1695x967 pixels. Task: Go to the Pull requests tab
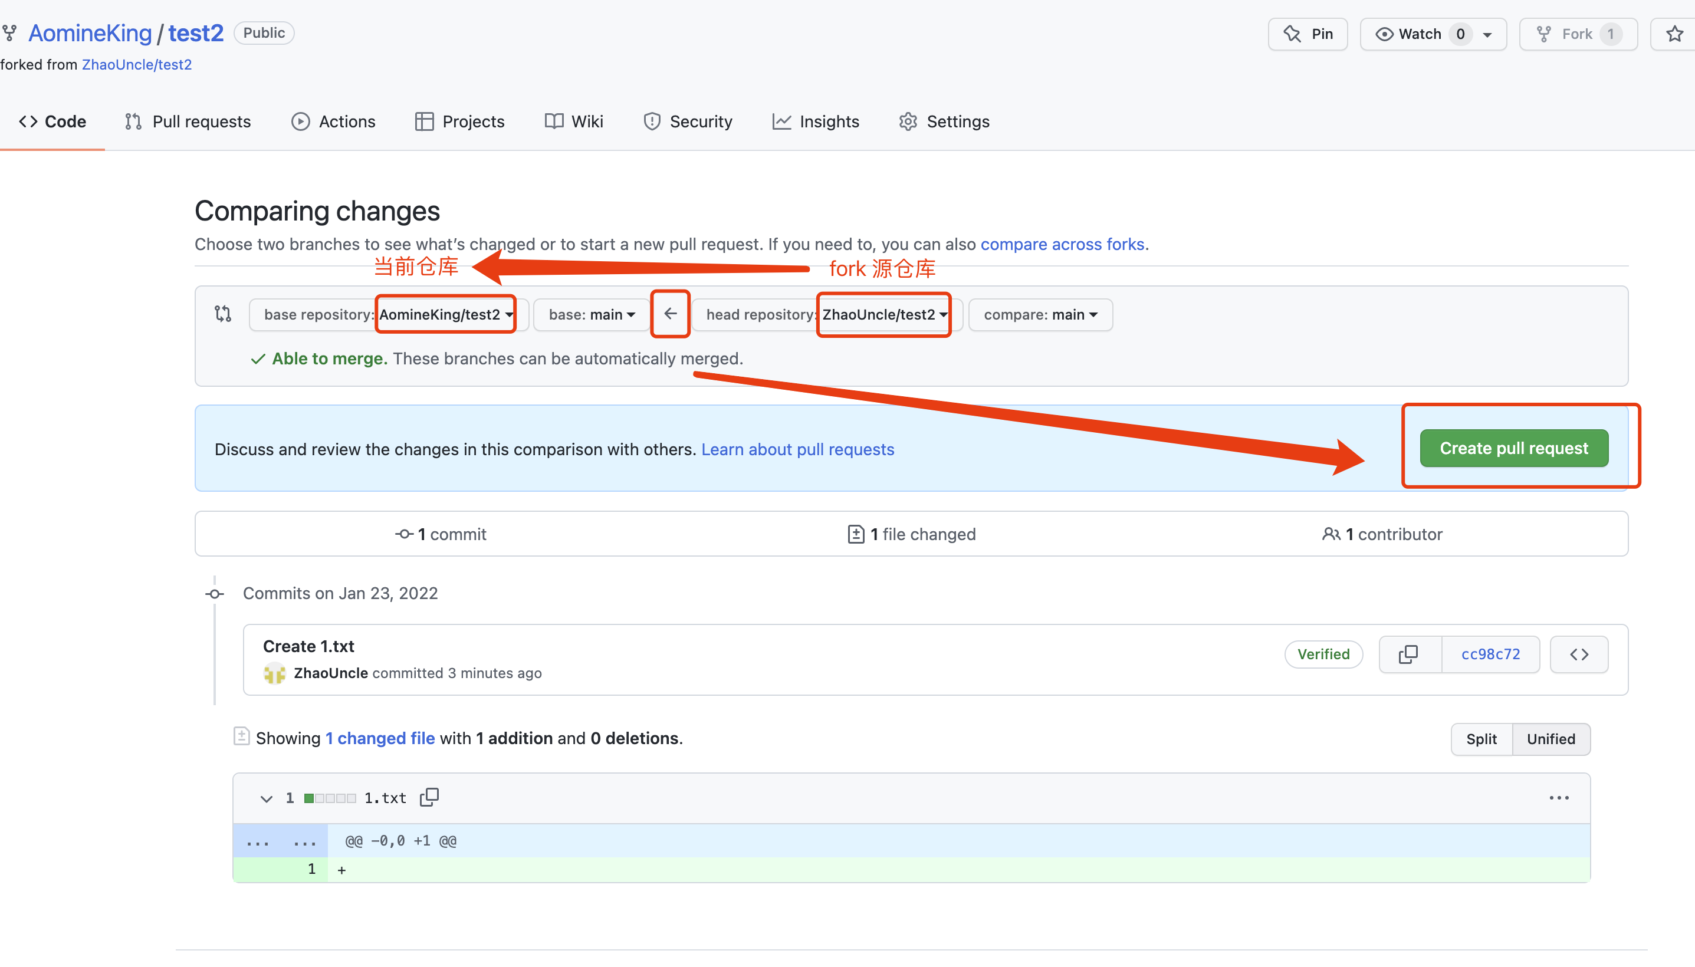(188, 121)
